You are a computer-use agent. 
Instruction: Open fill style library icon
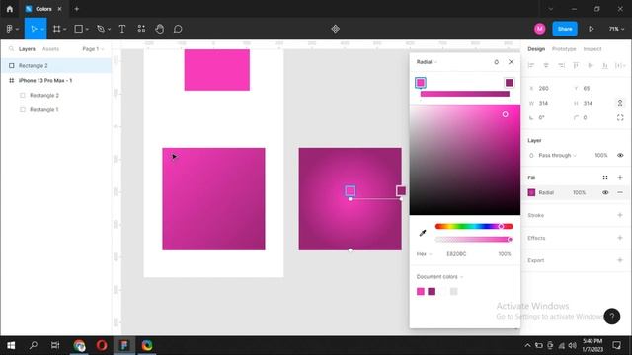(605, 177)
